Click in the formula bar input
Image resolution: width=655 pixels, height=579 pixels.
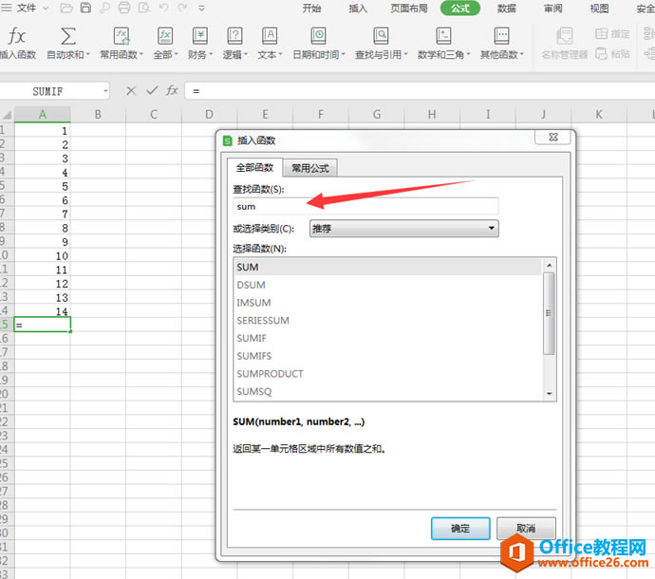coord(420,91)
